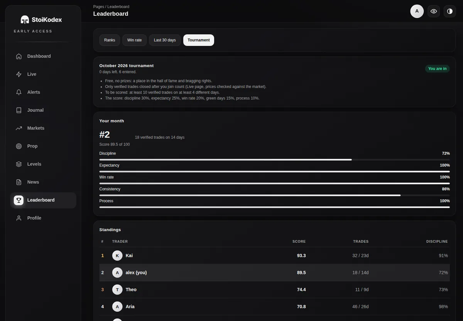Click the News document icon
Image resolution: width=463 pixels, height=321 pixels.
(x=19, y=182)
